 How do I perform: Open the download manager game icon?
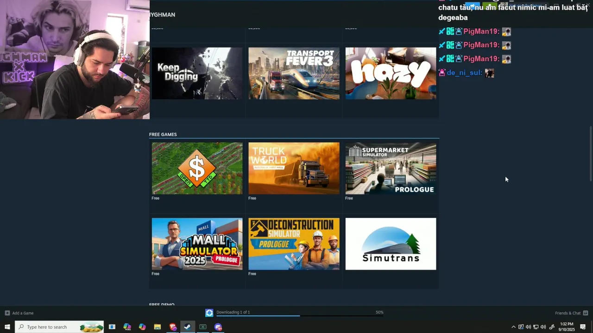(209, 313)
